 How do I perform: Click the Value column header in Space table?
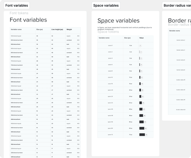[141, 38]
